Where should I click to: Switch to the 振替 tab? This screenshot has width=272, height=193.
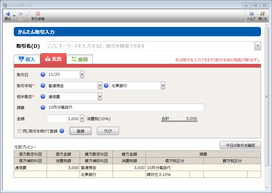80,59
